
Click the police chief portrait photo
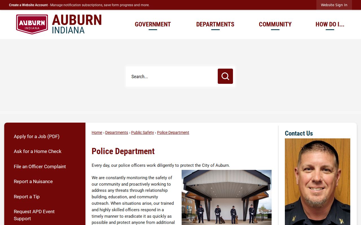pos(318,182)
